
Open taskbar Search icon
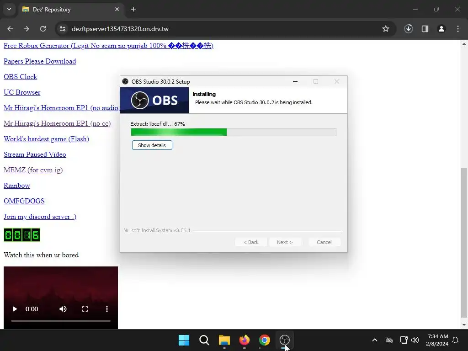pos(204,340)
